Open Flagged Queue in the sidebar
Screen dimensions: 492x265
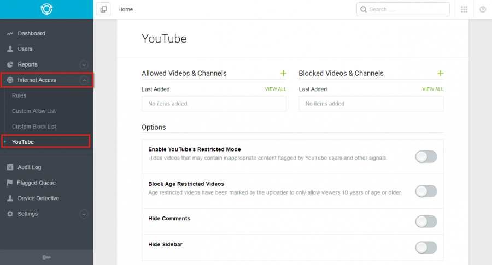(37, 183)
